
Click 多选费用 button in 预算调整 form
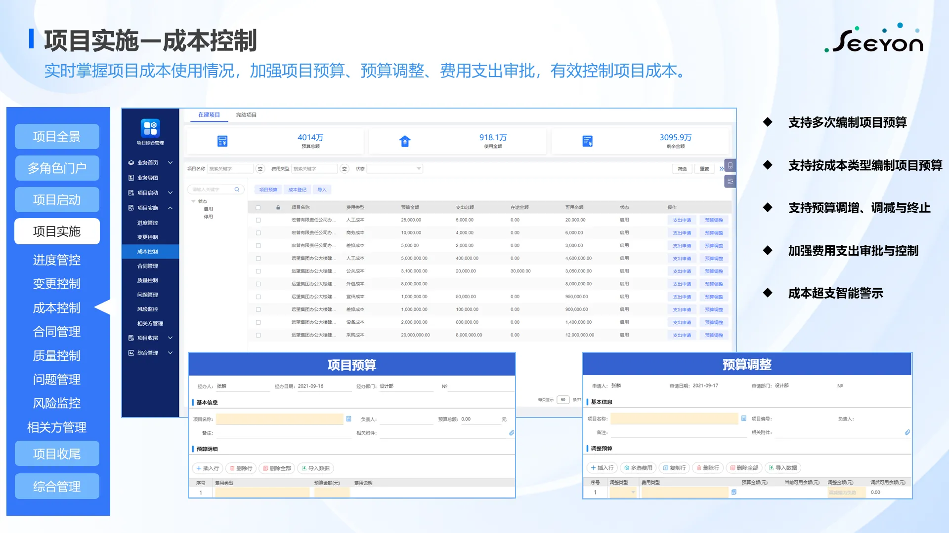tap(638, 468)
